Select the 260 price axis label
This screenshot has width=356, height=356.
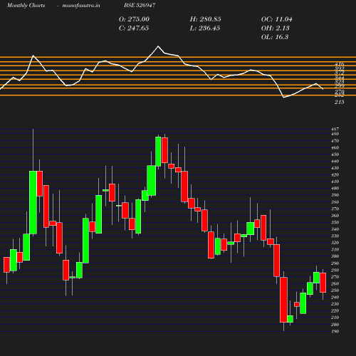coord(335,283)
